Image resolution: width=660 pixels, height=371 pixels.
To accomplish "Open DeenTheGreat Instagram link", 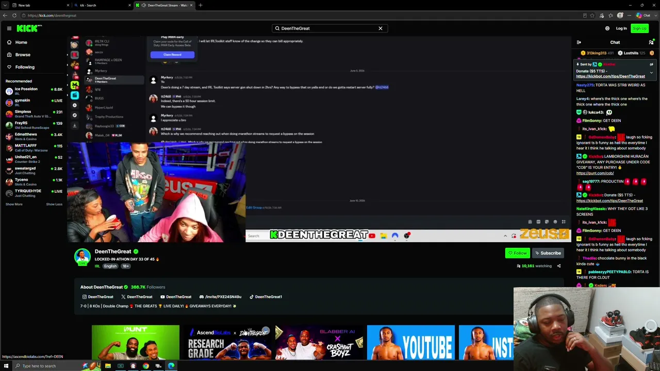I will [x=97, y=297].
